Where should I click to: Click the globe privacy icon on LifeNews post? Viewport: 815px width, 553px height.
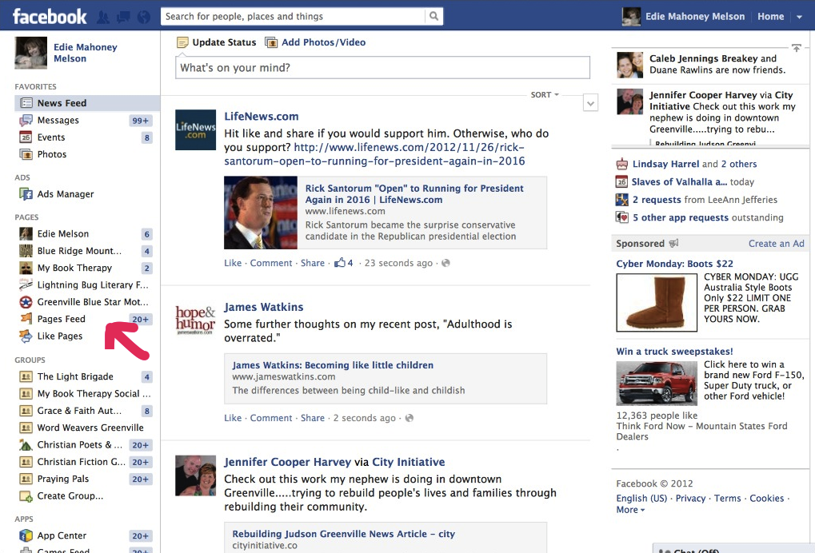click(445, 263)
